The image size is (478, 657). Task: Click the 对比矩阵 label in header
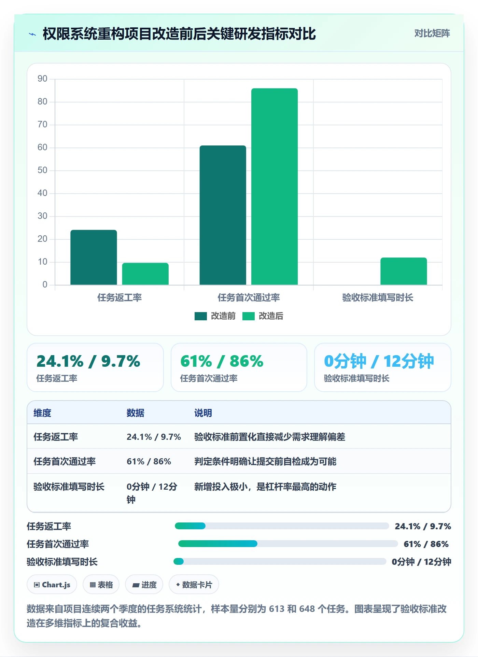(432, 33)
